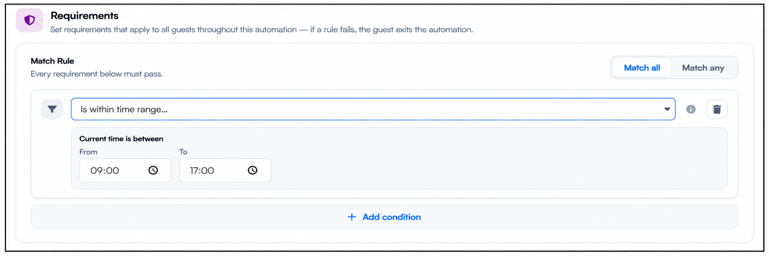Open the To time picker clock icon
This screenshot has height=256, width=769.
[x=253, y=170]
